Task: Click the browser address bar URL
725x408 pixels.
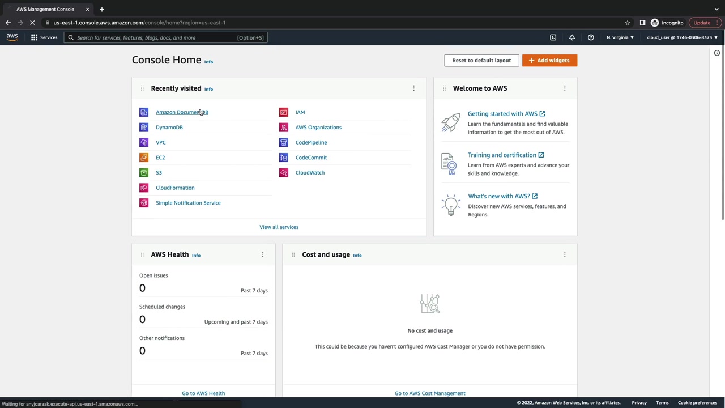Action: coord(139,23)
